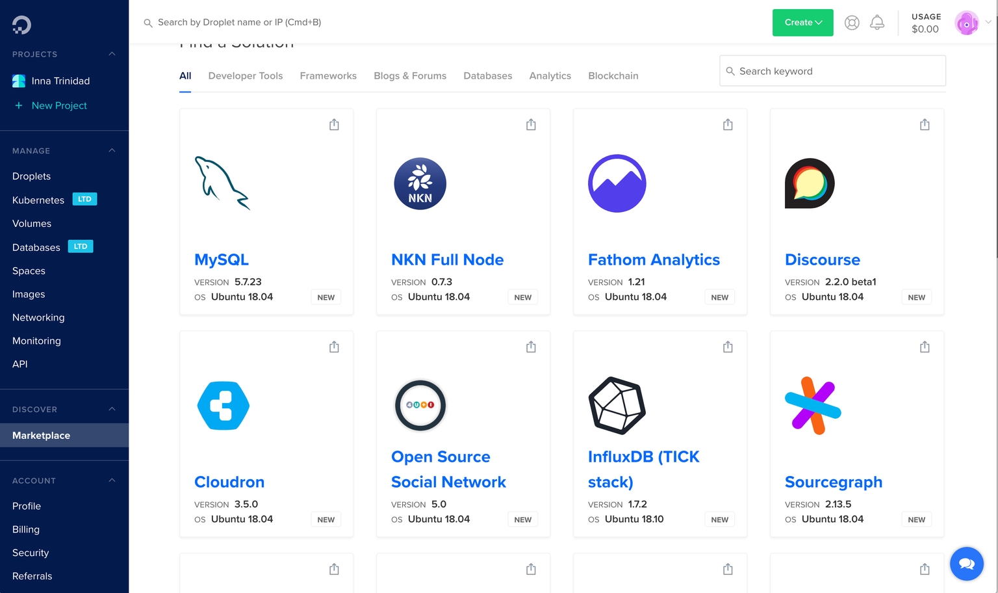Click the help question-mark icon
Screen dimensions: 998x593
click(x=852, y=21)
